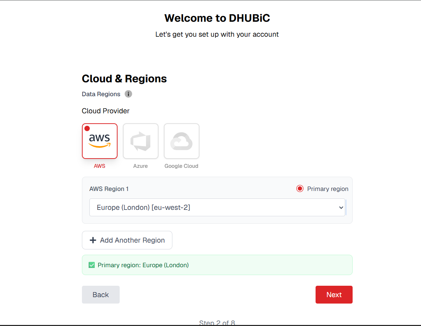Click the 'Cloud & Regions' heading

tap(124, 79)
